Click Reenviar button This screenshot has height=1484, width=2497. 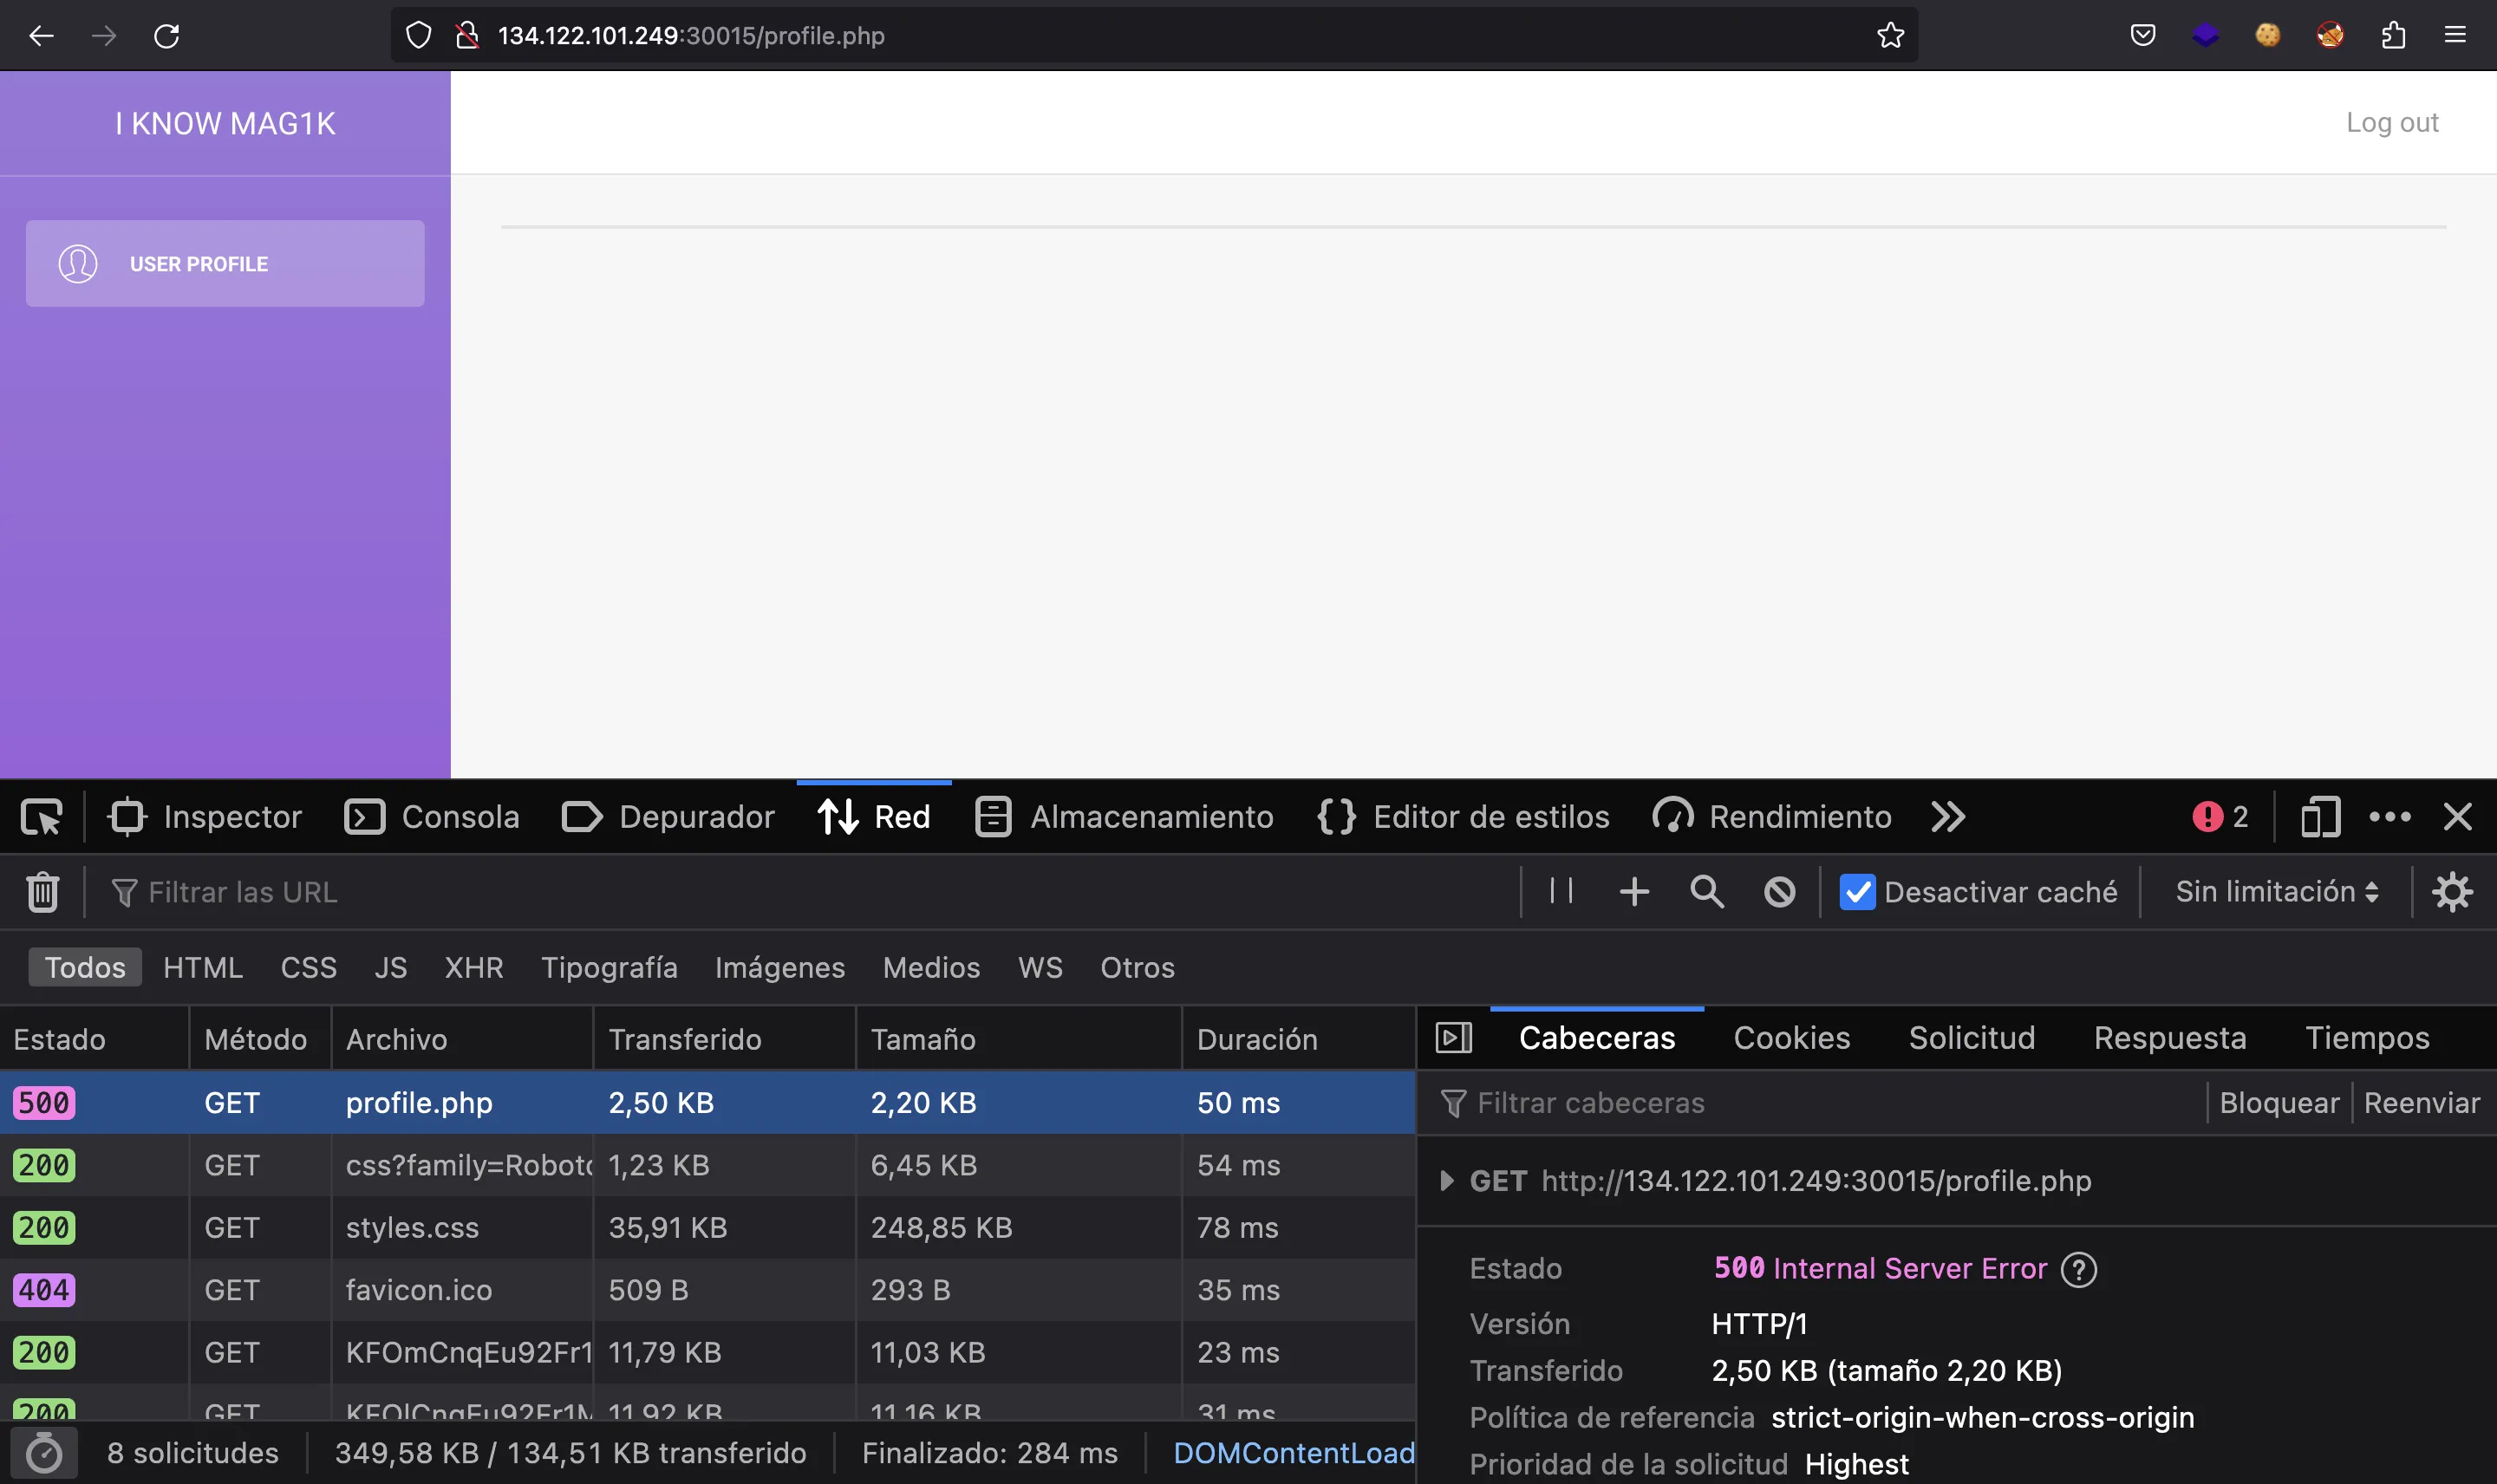tap(2421, 1103)
